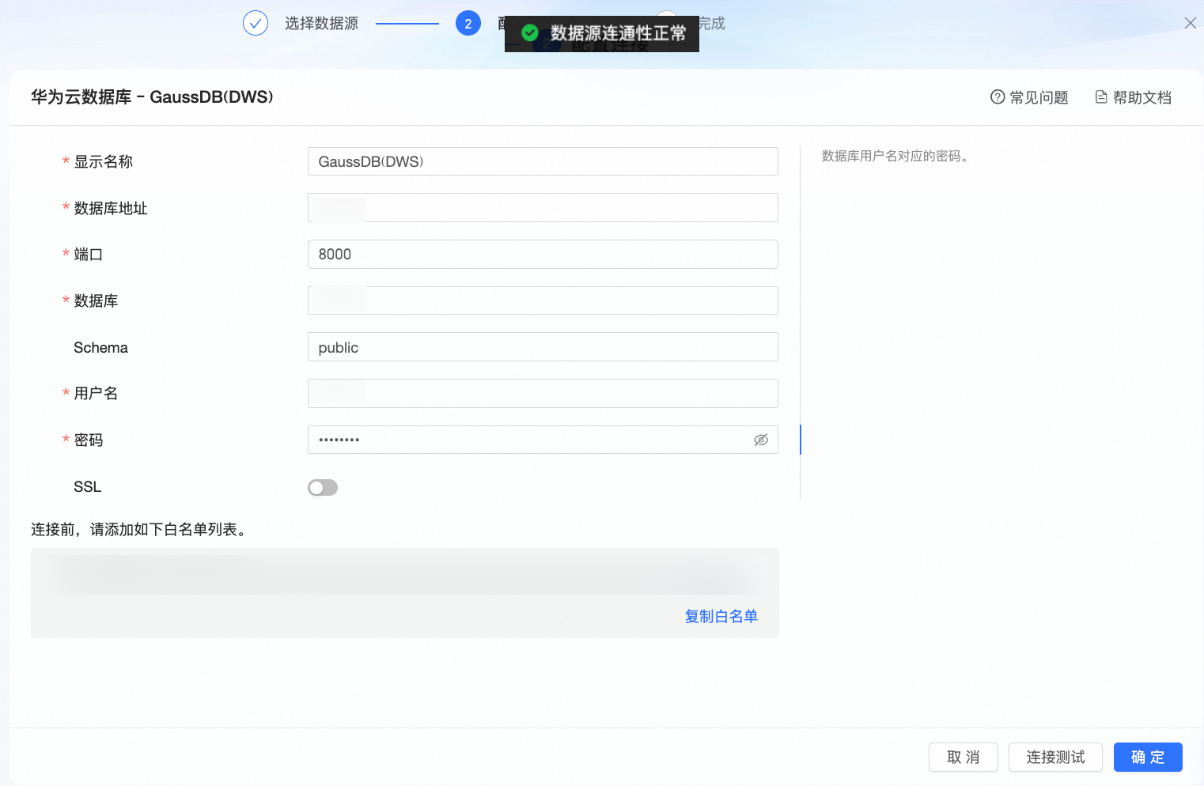
Task: Close the dialog with the X icon
Action: click(1190, 23)
